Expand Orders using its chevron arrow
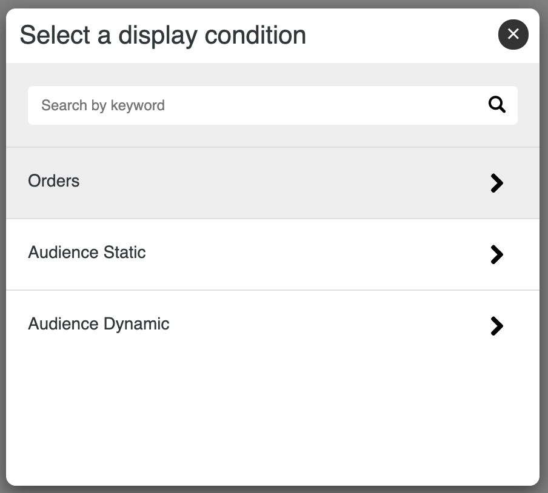The width and height of the screenshot is (548, 493). click(x=496, y=183)
